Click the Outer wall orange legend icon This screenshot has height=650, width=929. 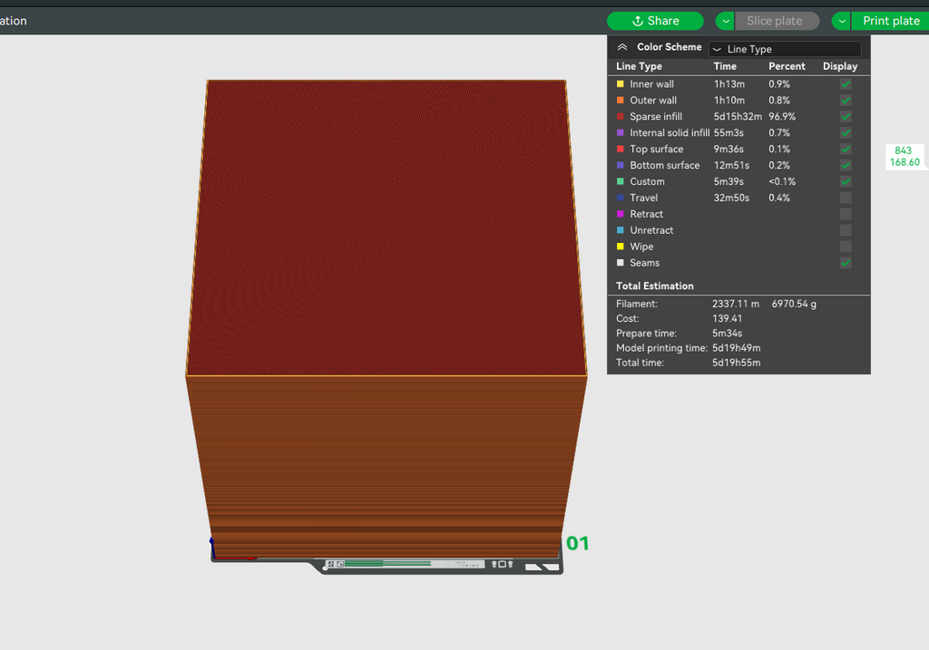(621, 100)
